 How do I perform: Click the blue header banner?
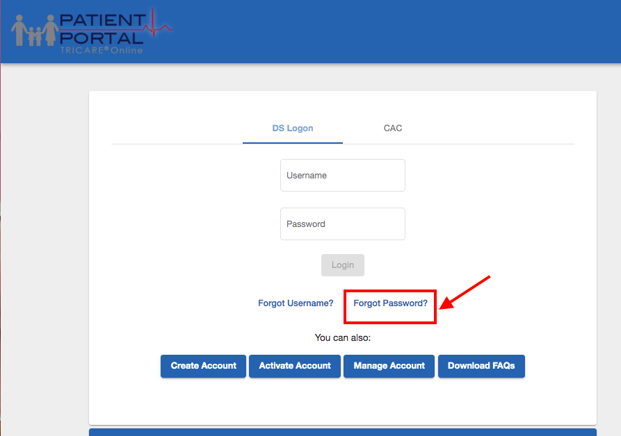pos(417,31)
